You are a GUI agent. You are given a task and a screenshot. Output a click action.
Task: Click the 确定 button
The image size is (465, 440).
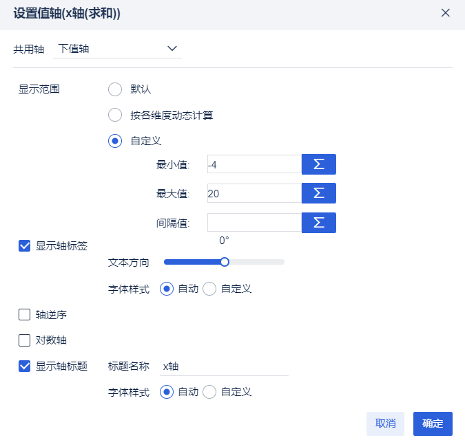(433, 423)
